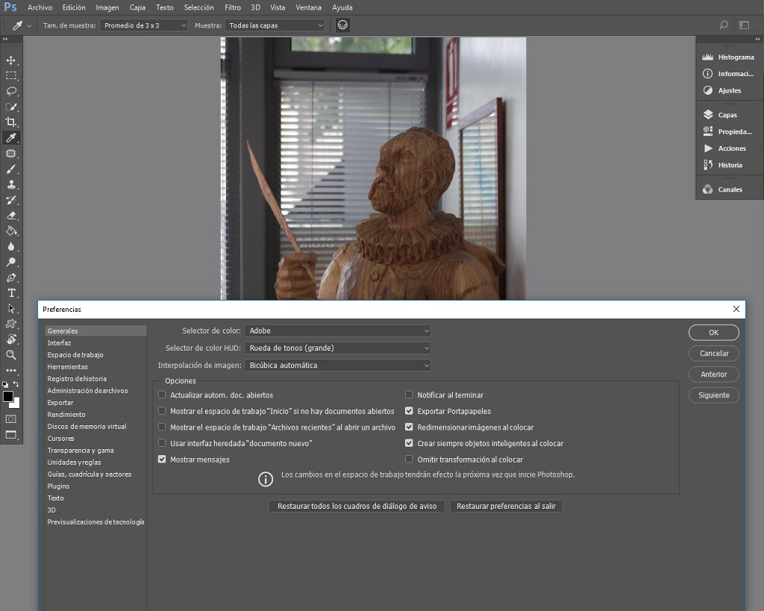Image resolution: width=764 pixels, height=611 pixels.
Task: Select the Clone Stamp tool
Action: (10, 185)
